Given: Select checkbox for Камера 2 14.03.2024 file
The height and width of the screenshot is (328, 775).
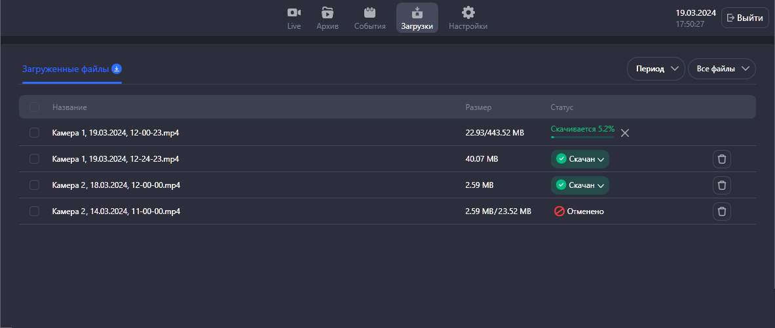Looking at the screenshot, I should click(x=35, y=211).
